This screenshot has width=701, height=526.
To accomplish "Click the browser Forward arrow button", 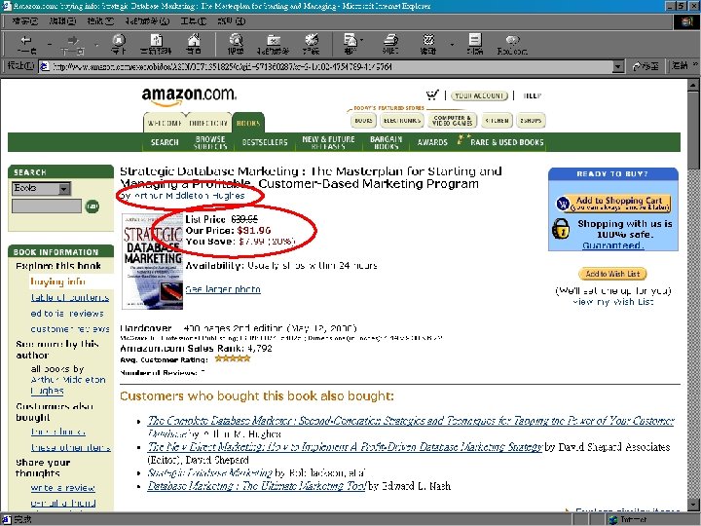I will pos(73,44).
